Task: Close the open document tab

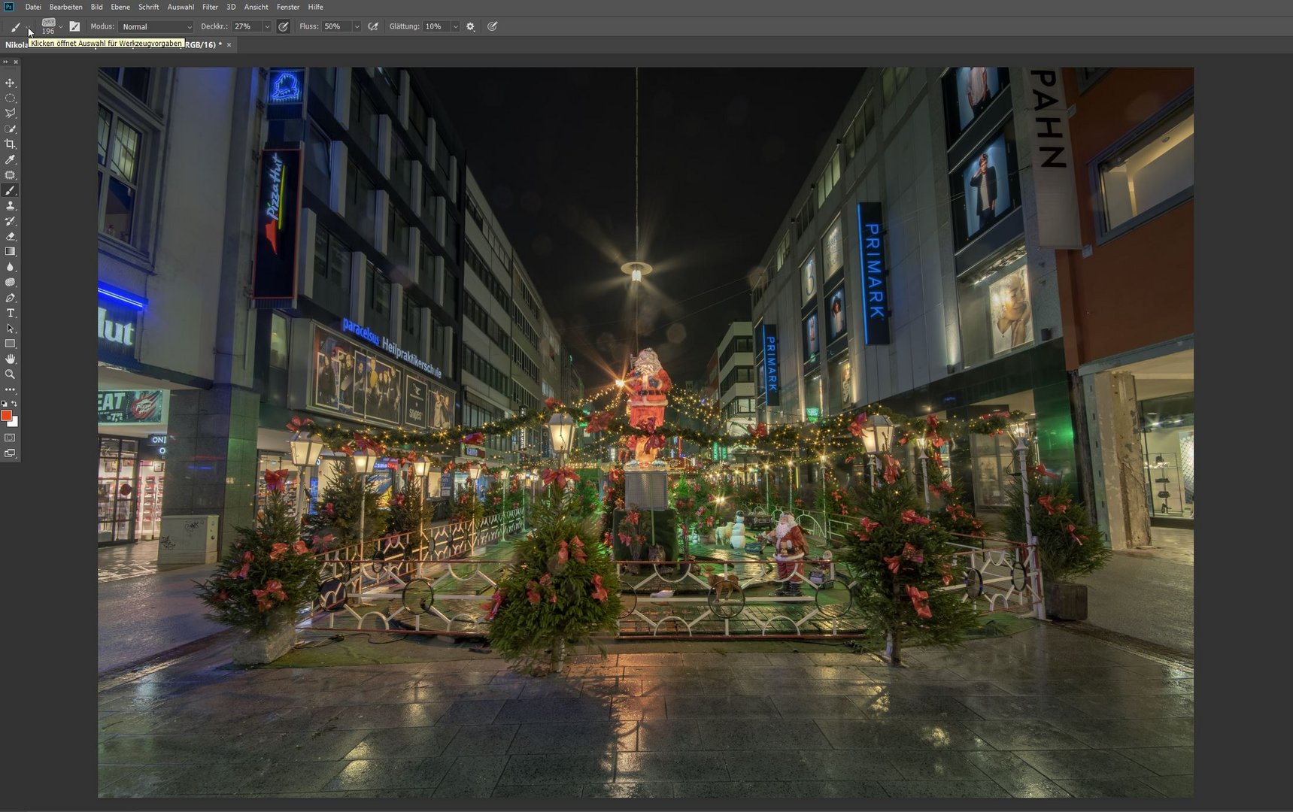Action: tap(229, 45)
